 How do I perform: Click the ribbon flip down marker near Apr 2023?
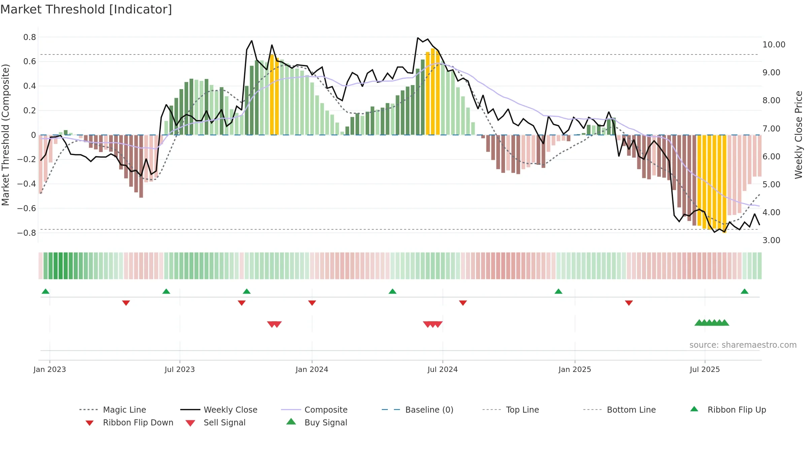pos(126,303)
